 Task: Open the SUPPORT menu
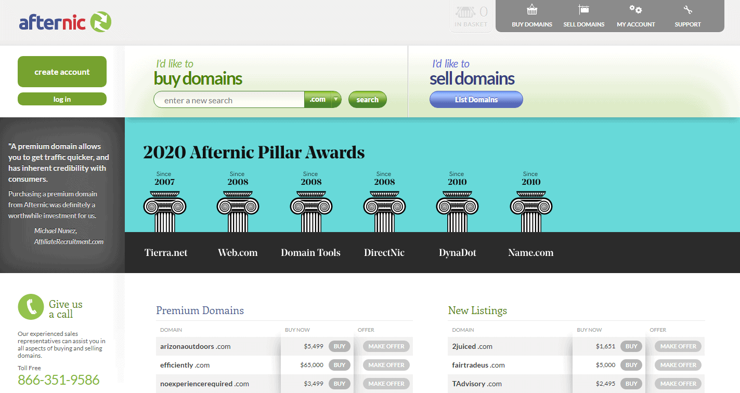point(687,24)
